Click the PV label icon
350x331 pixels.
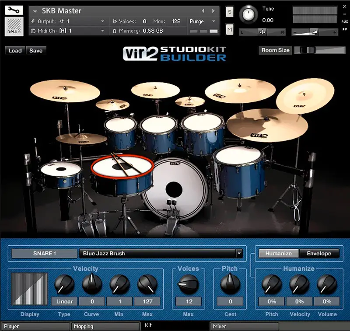coord(344,29)
